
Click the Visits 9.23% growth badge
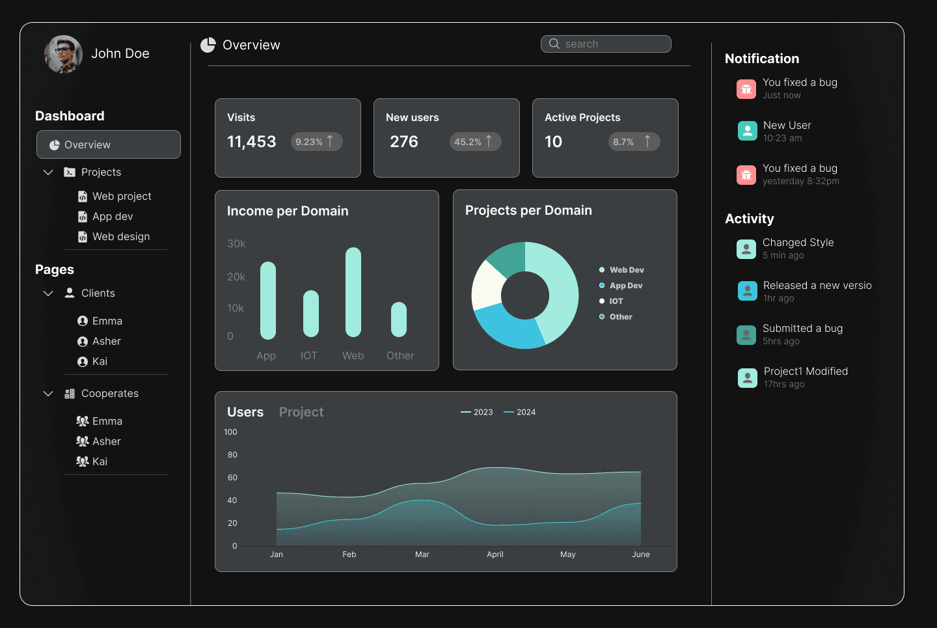317,141
